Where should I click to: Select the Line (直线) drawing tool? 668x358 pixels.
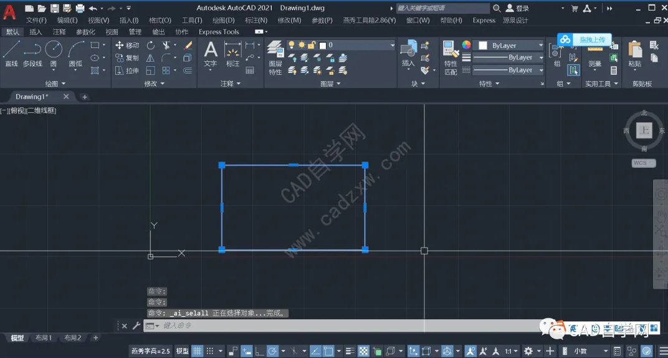[x=11, y=53]
